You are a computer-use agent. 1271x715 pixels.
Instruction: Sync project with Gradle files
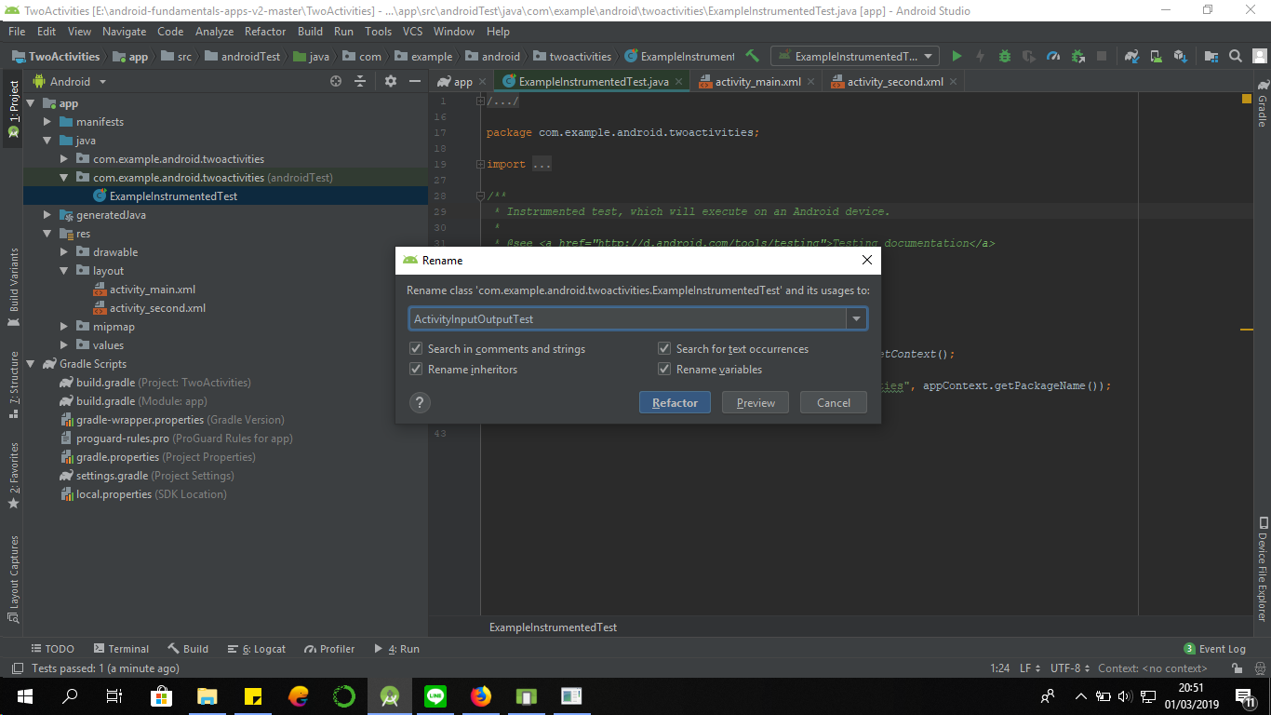(1131, 56)
